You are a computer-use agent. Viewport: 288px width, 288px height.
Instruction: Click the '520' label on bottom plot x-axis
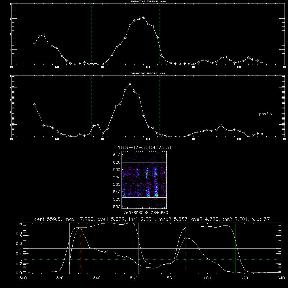(60, 278)
